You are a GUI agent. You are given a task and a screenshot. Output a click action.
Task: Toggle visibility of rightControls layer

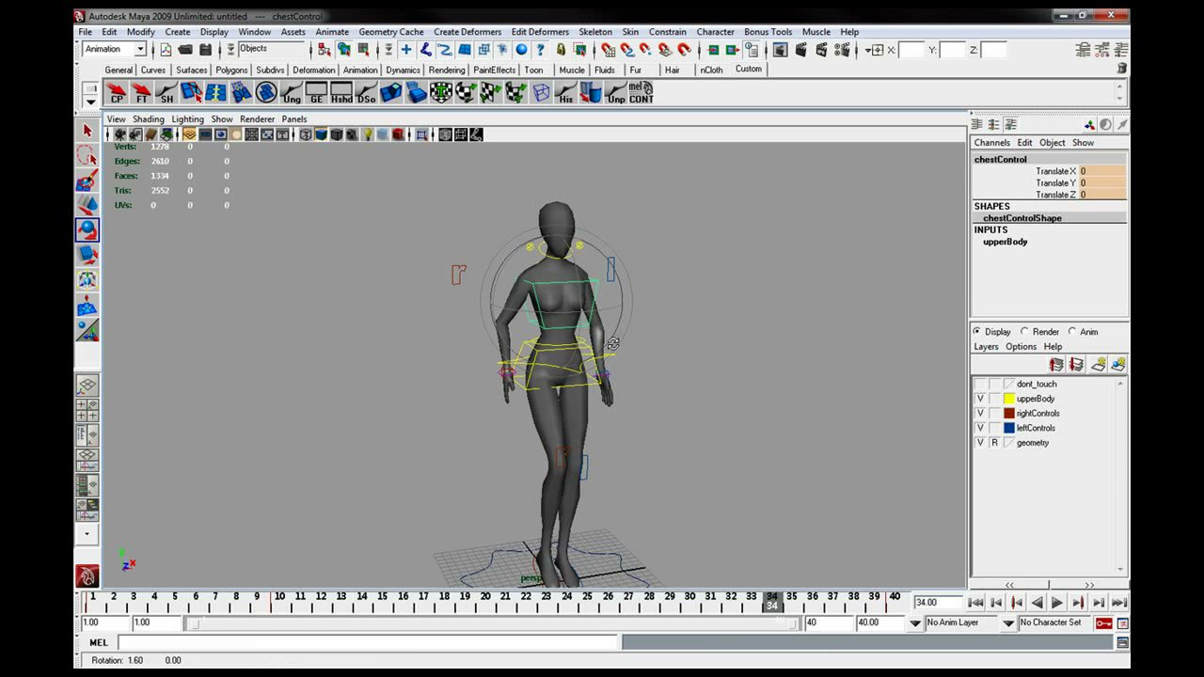(980, 413)
